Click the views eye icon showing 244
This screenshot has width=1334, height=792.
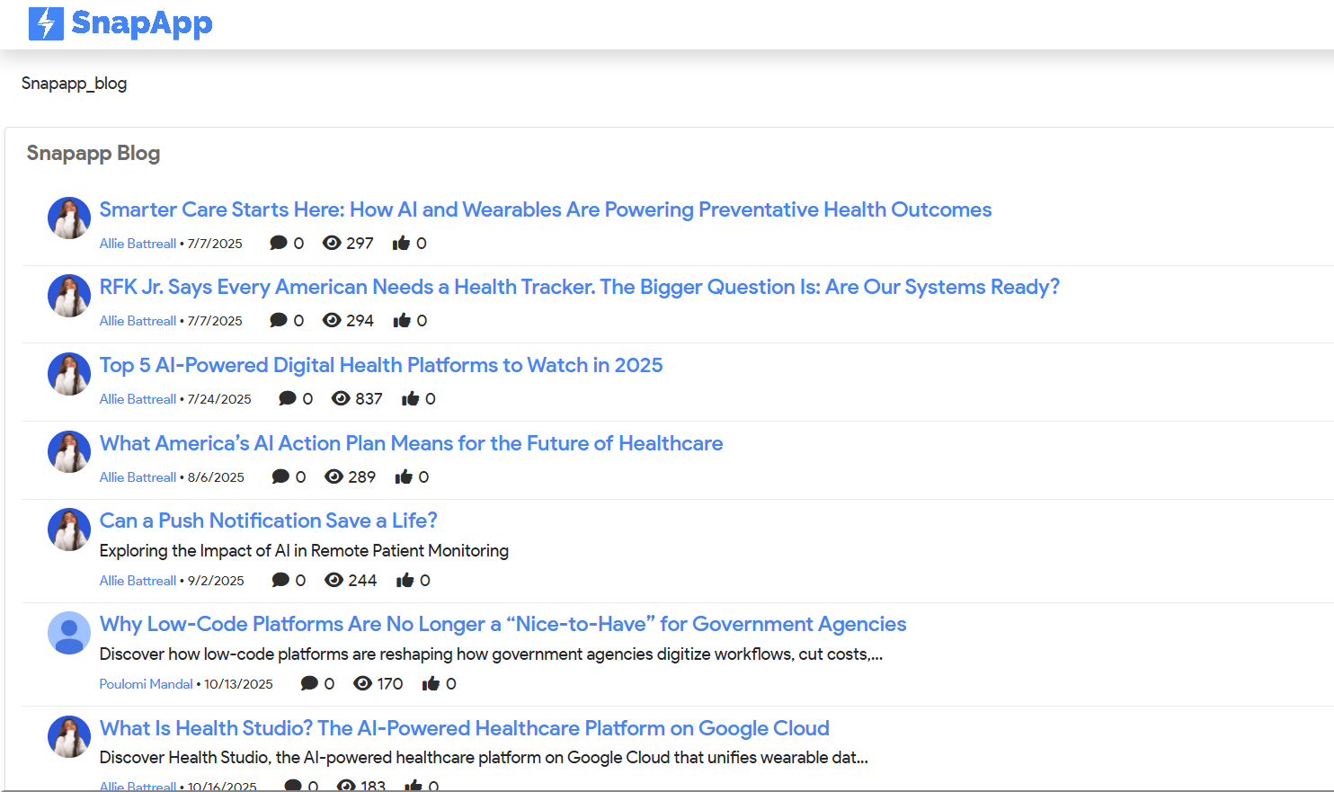click(x=333, y=580)
